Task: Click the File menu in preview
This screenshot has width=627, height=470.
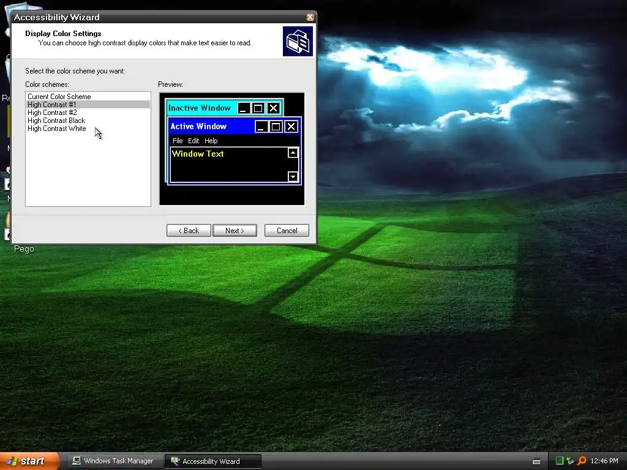Action: [x=178, y=141]
